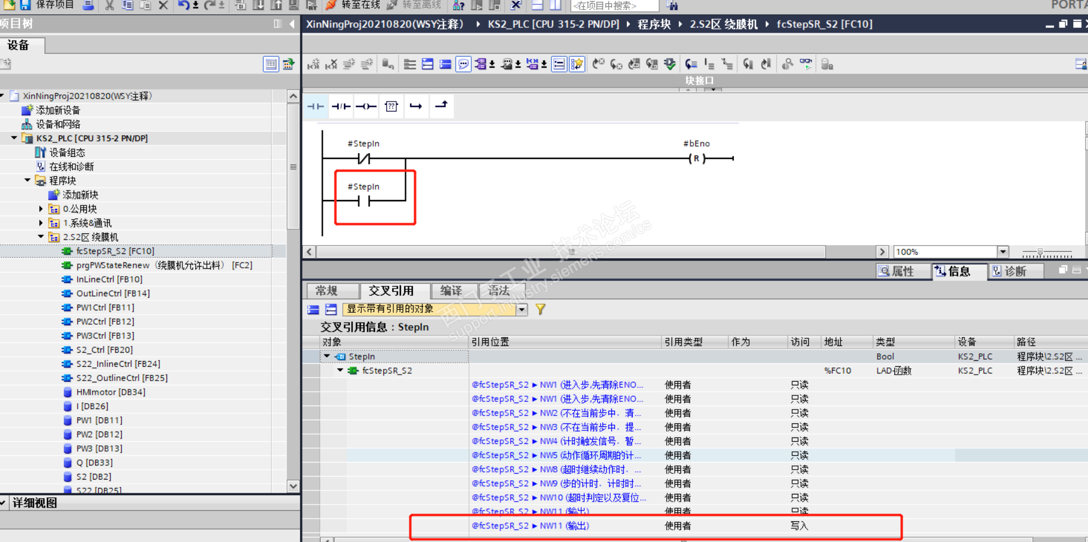Toggle free-form comments speech bubble button
Screen dimensions: 1088x542
[463, 64]
